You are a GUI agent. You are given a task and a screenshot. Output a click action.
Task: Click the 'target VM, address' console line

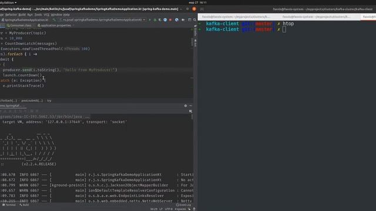pos(64,122)
